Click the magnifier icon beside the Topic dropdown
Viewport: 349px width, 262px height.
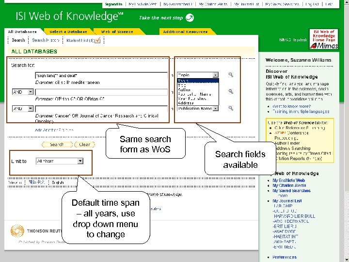tap(231, 75)
